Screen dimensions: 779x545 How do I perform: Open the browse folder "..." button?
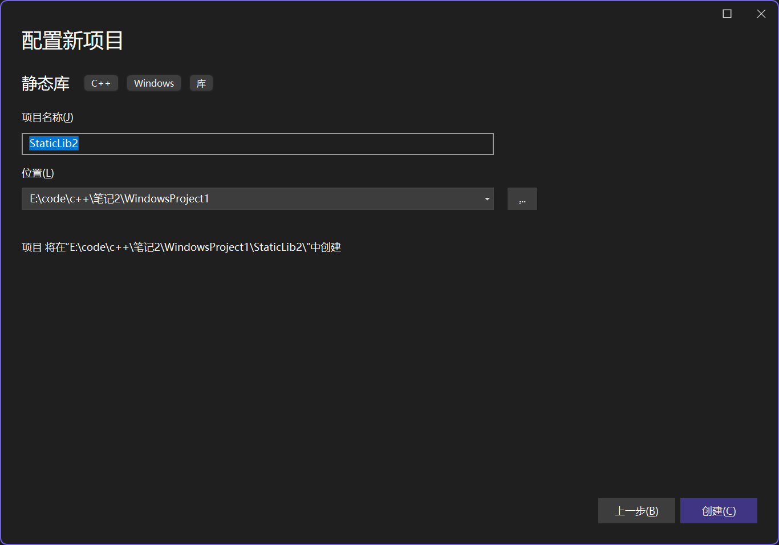tap(522, 199)
